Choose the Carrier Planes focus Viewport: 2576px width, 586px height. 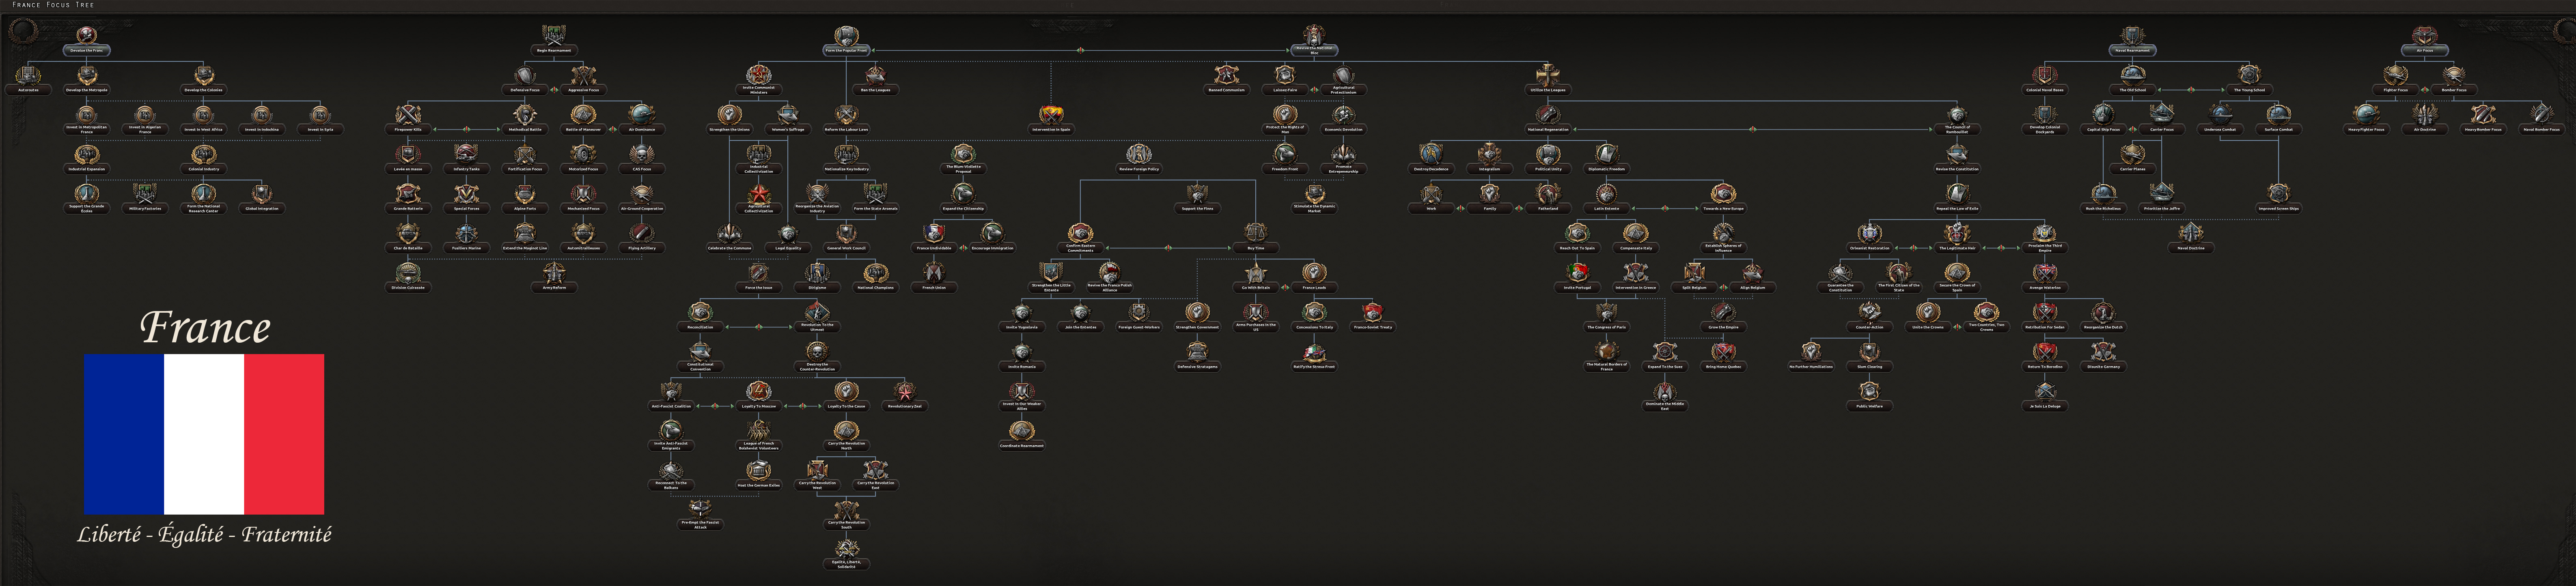(x=2132, y=159)
